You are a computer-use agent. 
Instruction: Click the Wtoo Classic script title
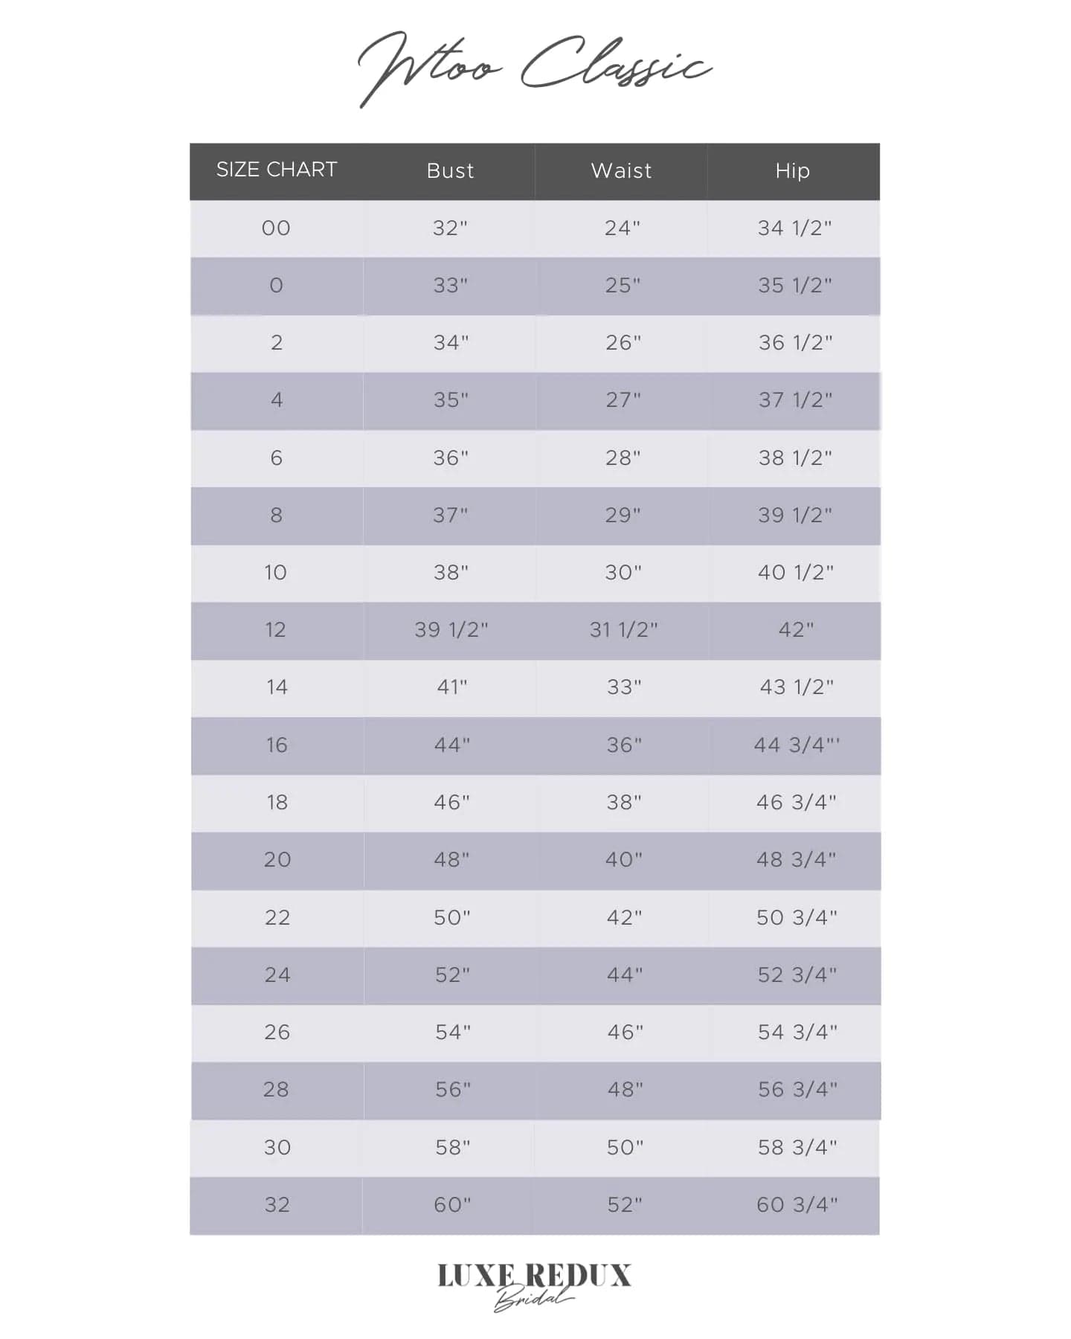pos(534,67)
